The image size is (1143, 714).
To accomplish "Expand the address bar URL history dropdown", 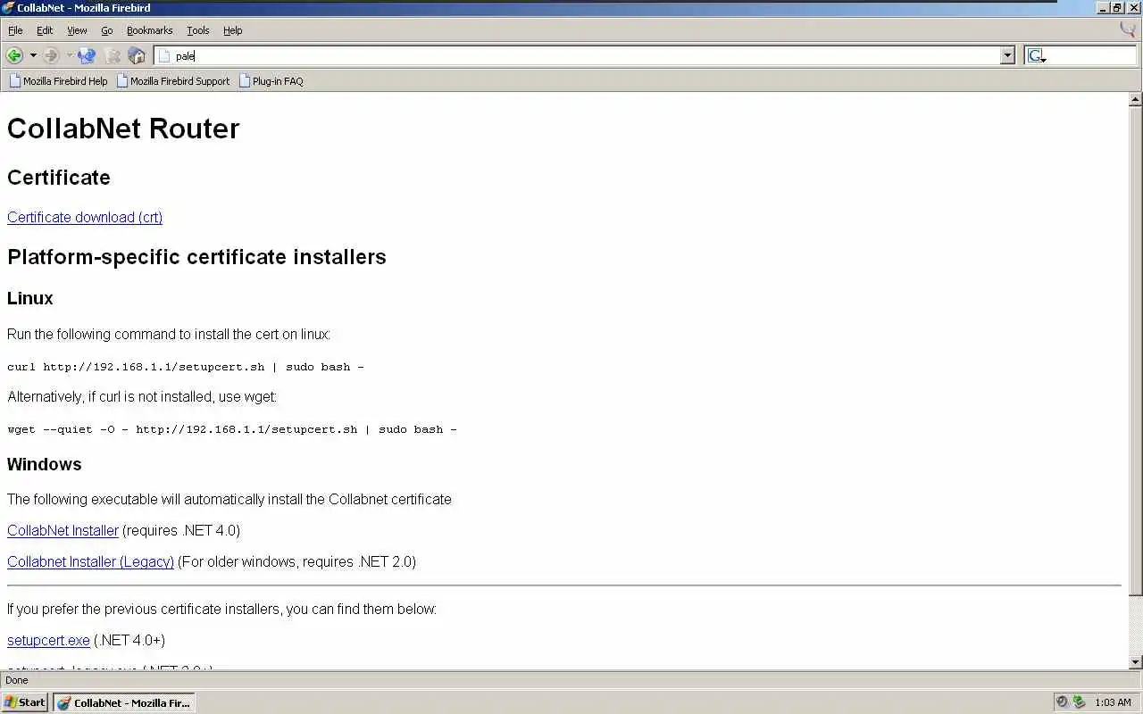I will (x=1008, y=55).
